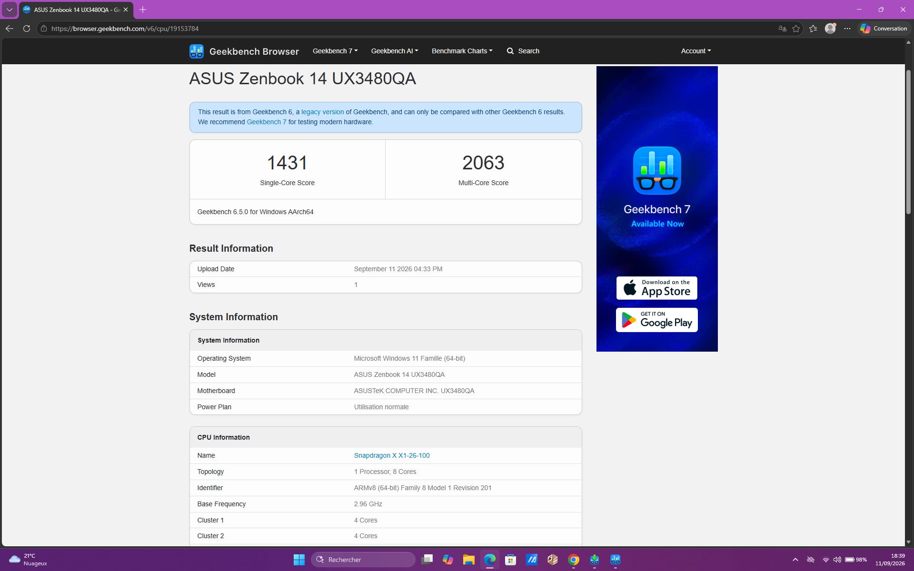Close the ASUS Zenbook 14 tab
The width and height of the screenshot is (914, 571).
point(126,10)
